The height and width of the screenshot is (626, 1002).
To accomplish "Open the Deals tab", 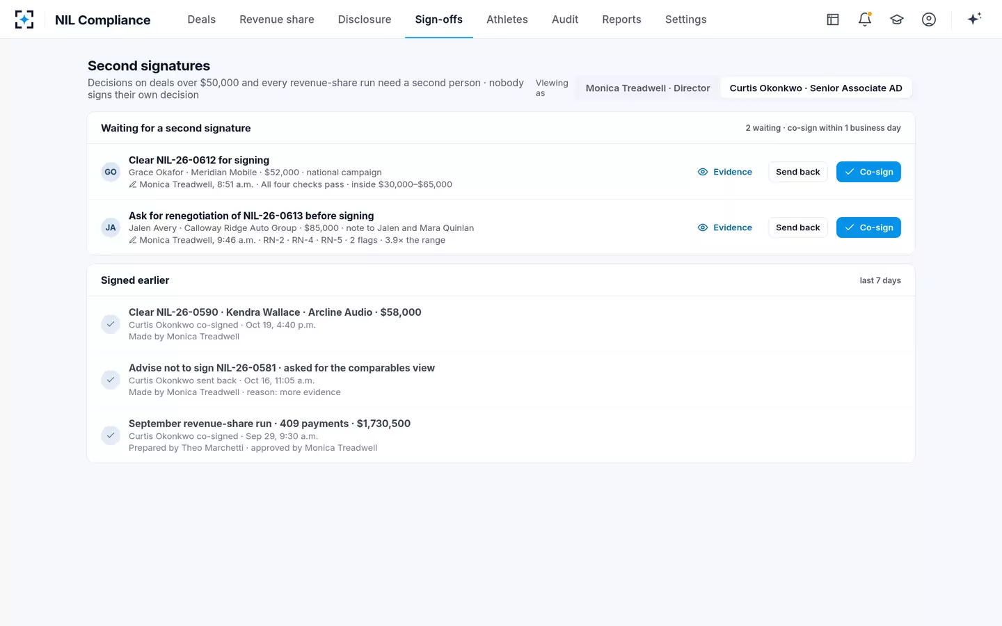I will pos(202,19).
